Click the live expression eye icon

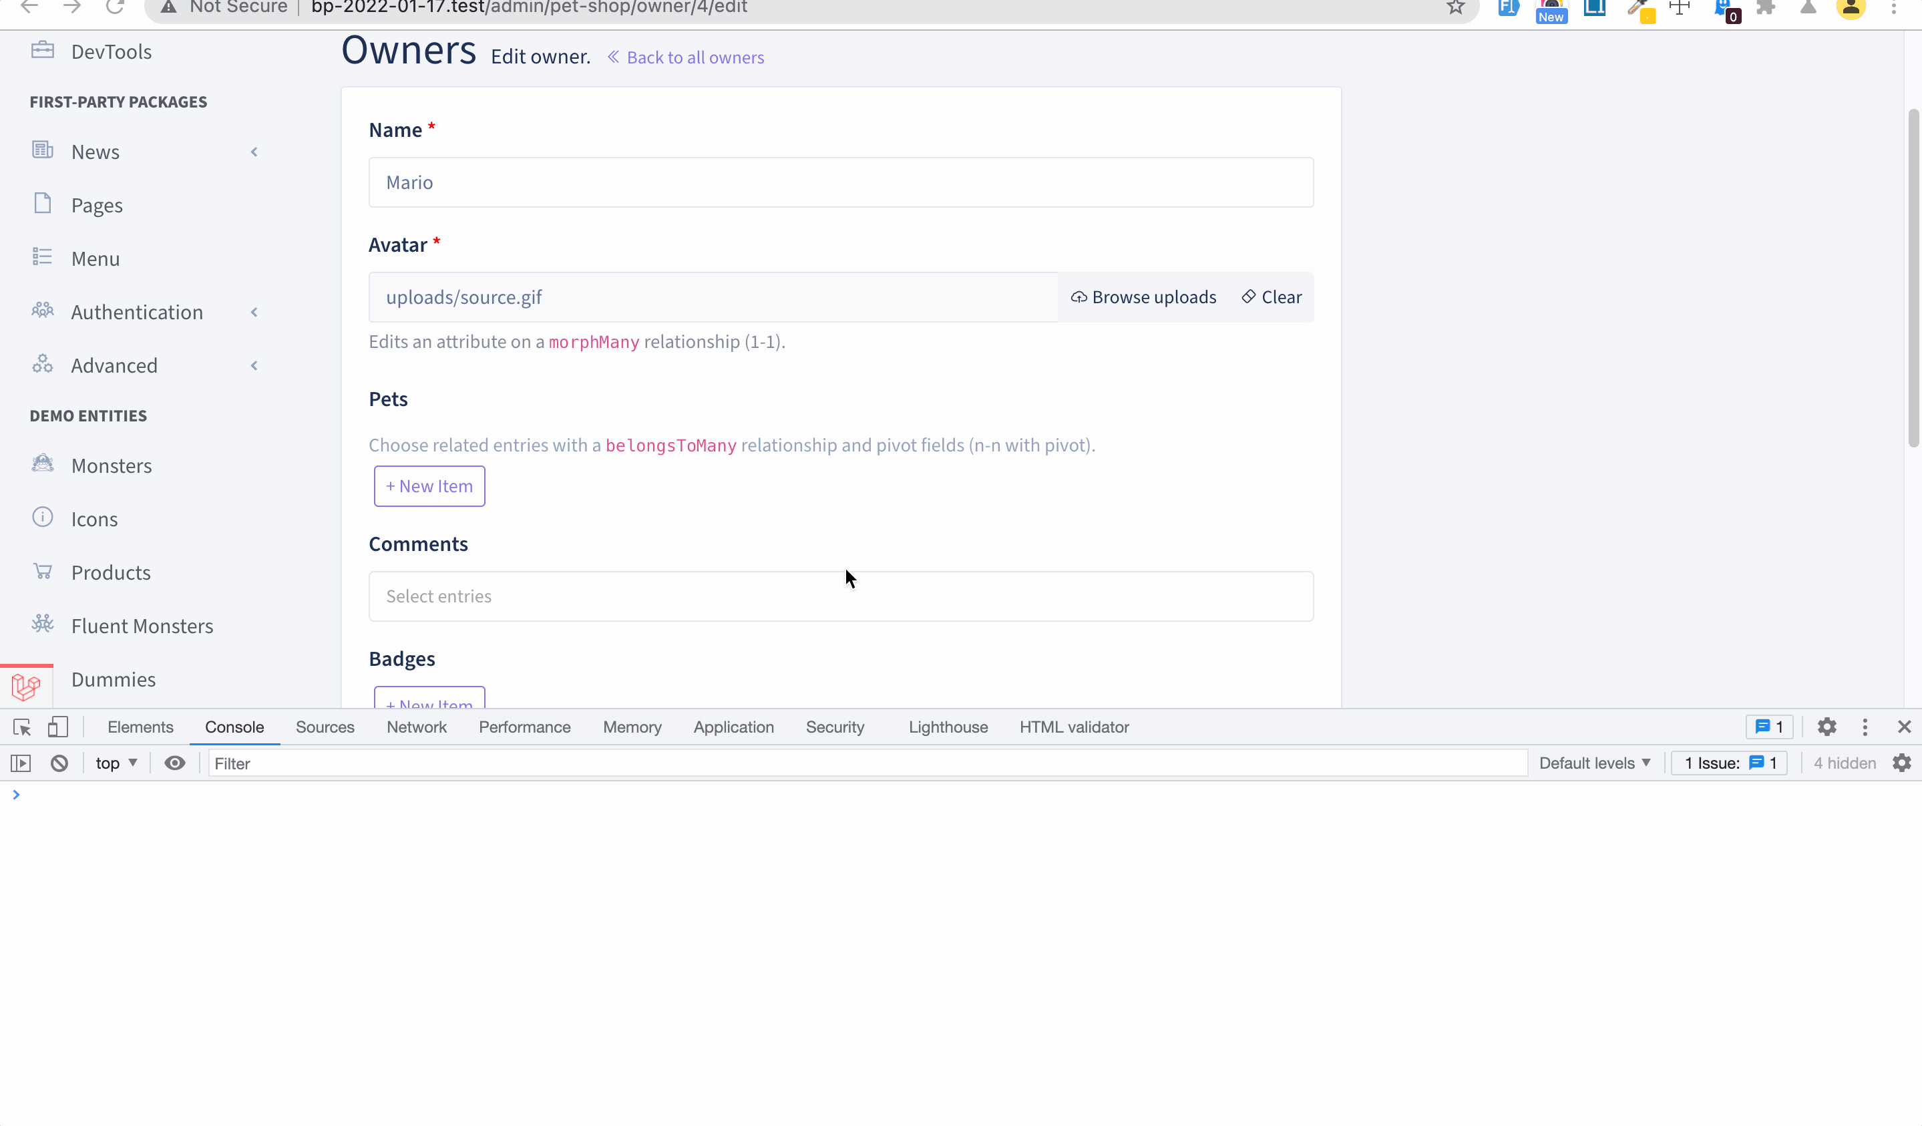(x=175, y=763)
